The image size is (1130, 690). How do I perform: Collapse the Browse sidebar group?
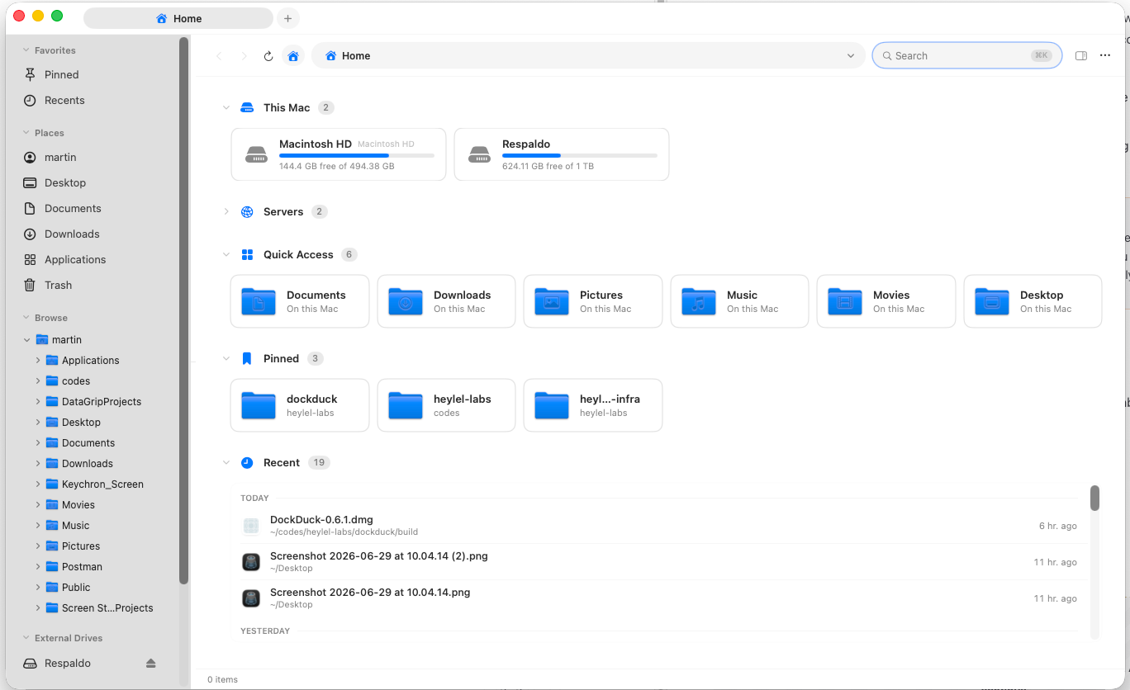(x=26, y=318)
